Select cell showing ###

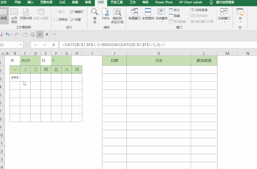[15, 77]
